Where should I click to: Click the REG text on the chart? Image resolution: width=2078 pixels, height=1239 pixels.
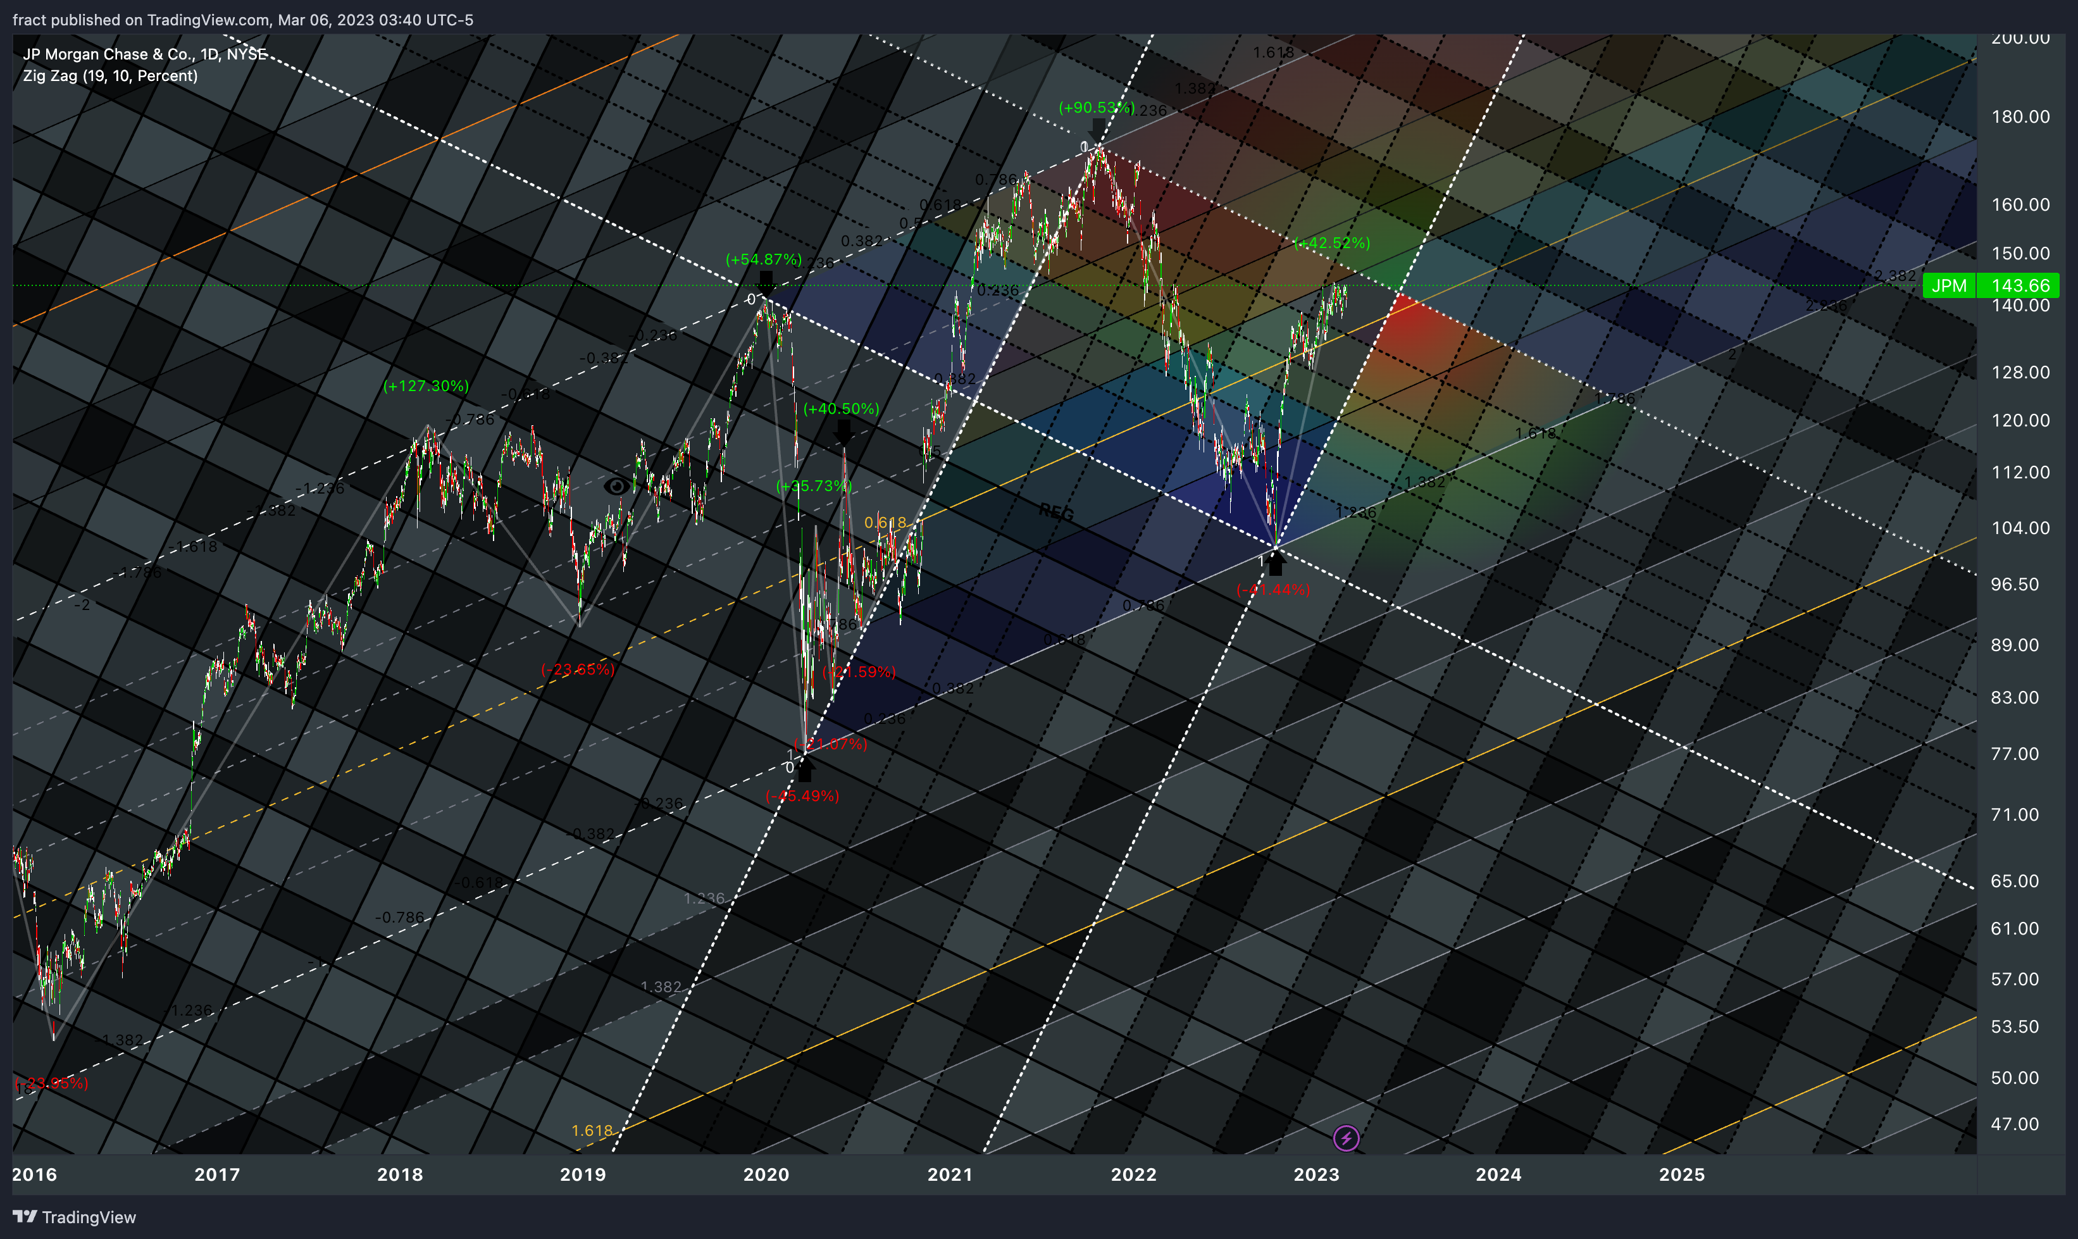[1056, 512]
